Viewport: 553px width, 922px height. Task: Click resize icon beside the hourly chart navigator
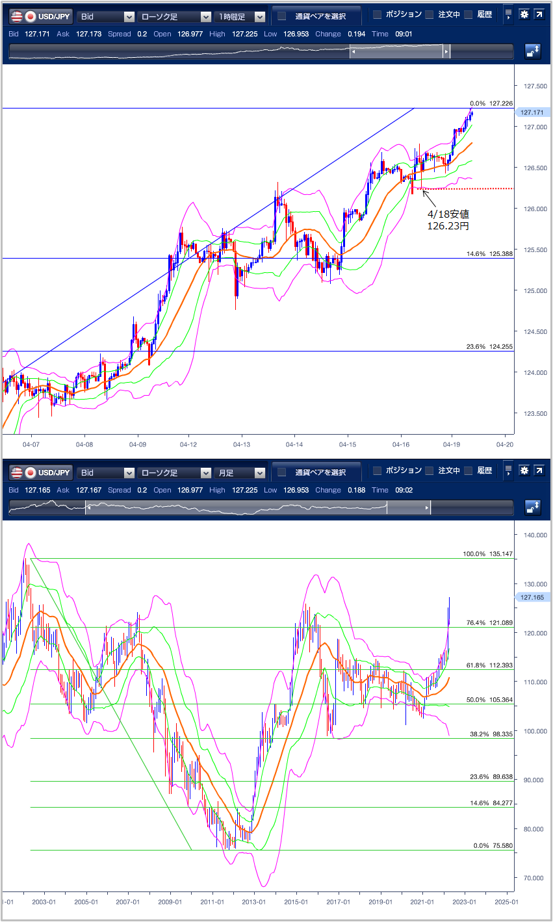click(533, 52)
